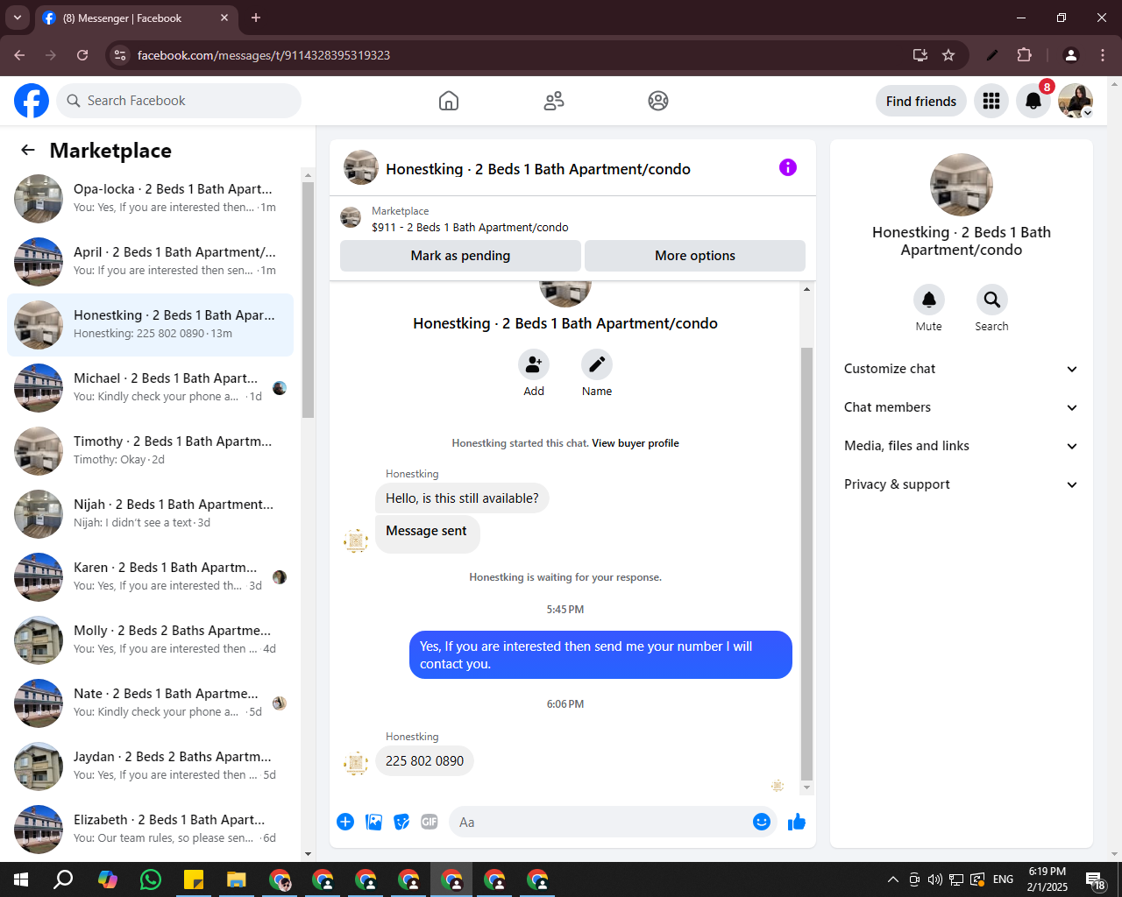
Task: Open Windows Start menu
Action: tap(21, 879)
